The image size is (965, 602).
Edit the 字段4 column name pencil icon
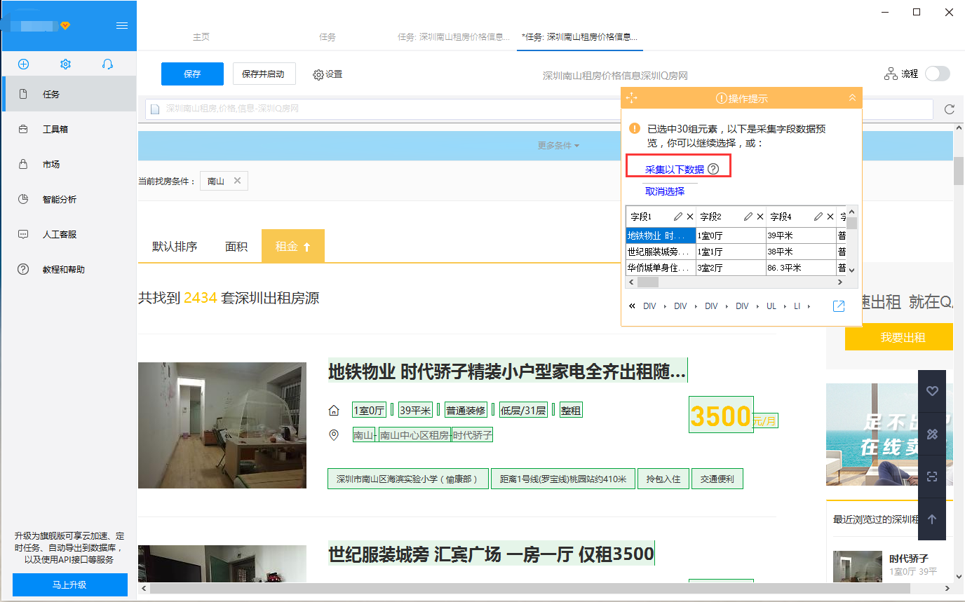(x=818, y=217)
